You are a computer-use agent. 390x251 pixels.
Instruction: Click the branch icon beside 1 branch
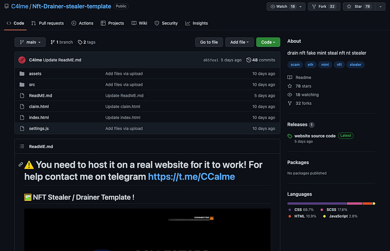[x=53, y=42]
